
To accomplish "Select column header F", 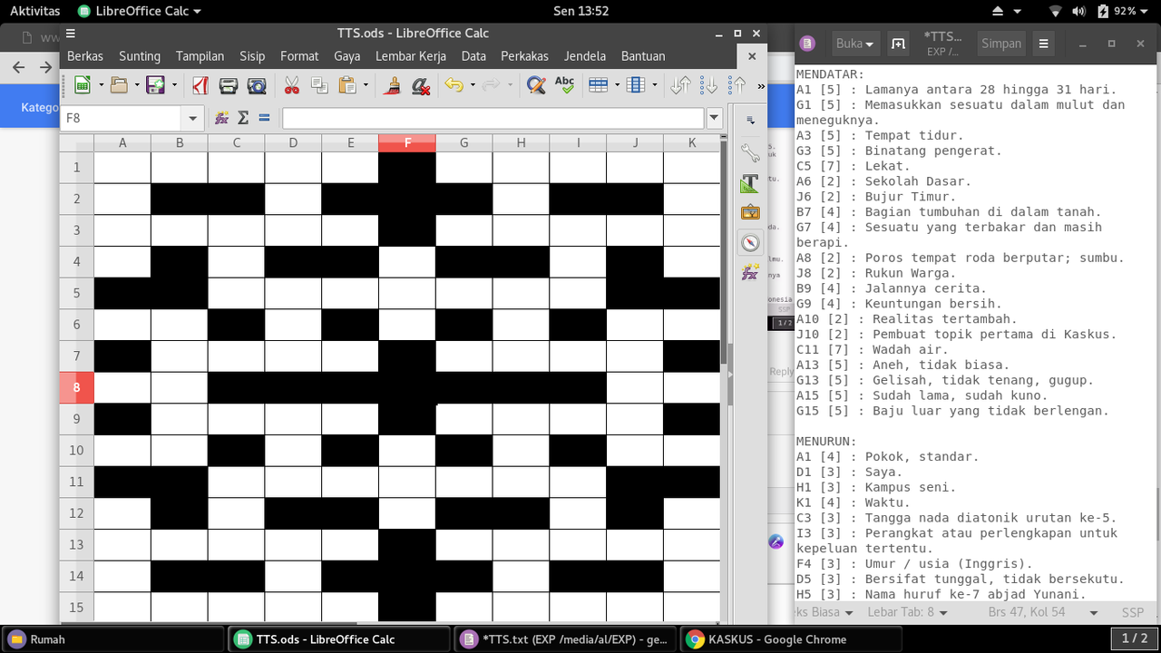I will click(x=407, y=142).
